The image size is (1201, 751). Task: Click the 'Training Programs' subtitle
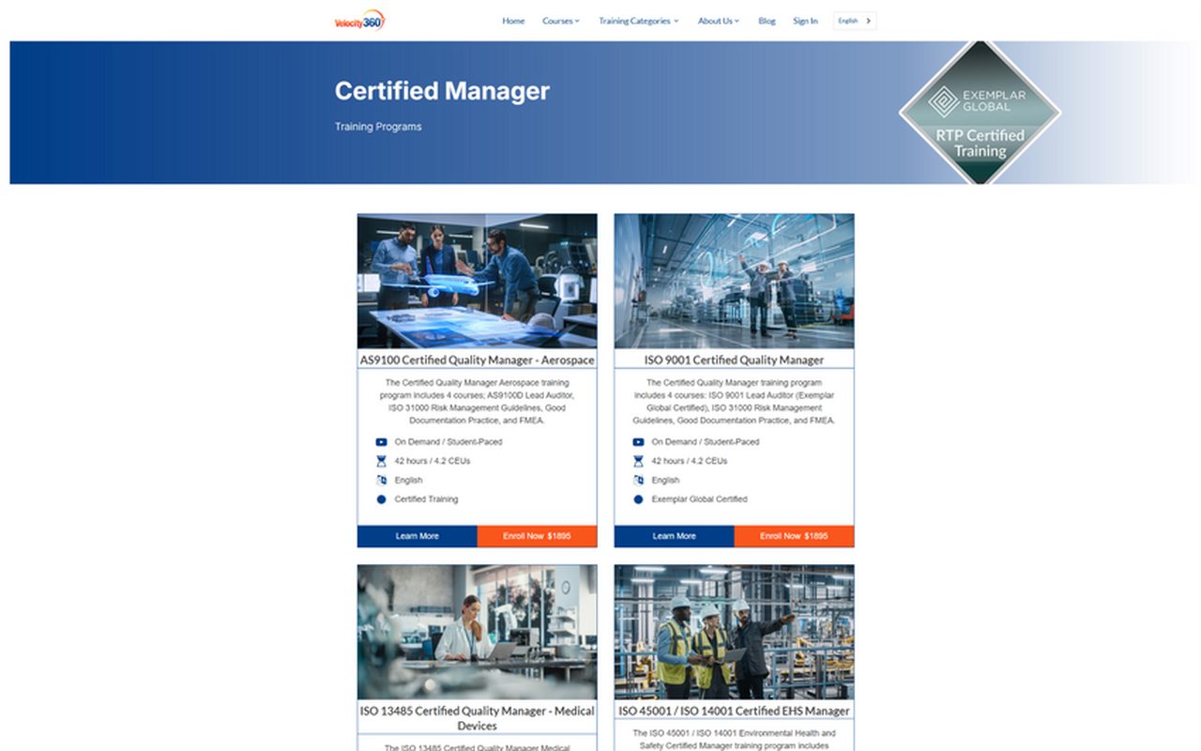(x=378, y=127)
